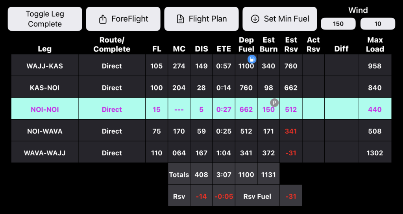Open Direct route for WAJJ-KAS leg
Image resolution: width=403 pixels, height=214 pixels.
click(112, 66)
